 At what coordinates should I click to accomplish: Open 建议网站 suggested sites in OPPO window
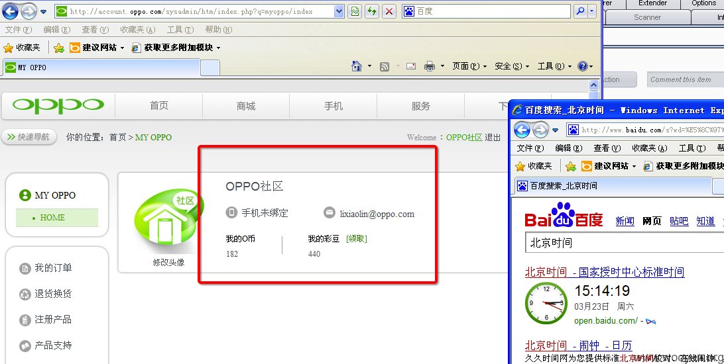(97, 48)
